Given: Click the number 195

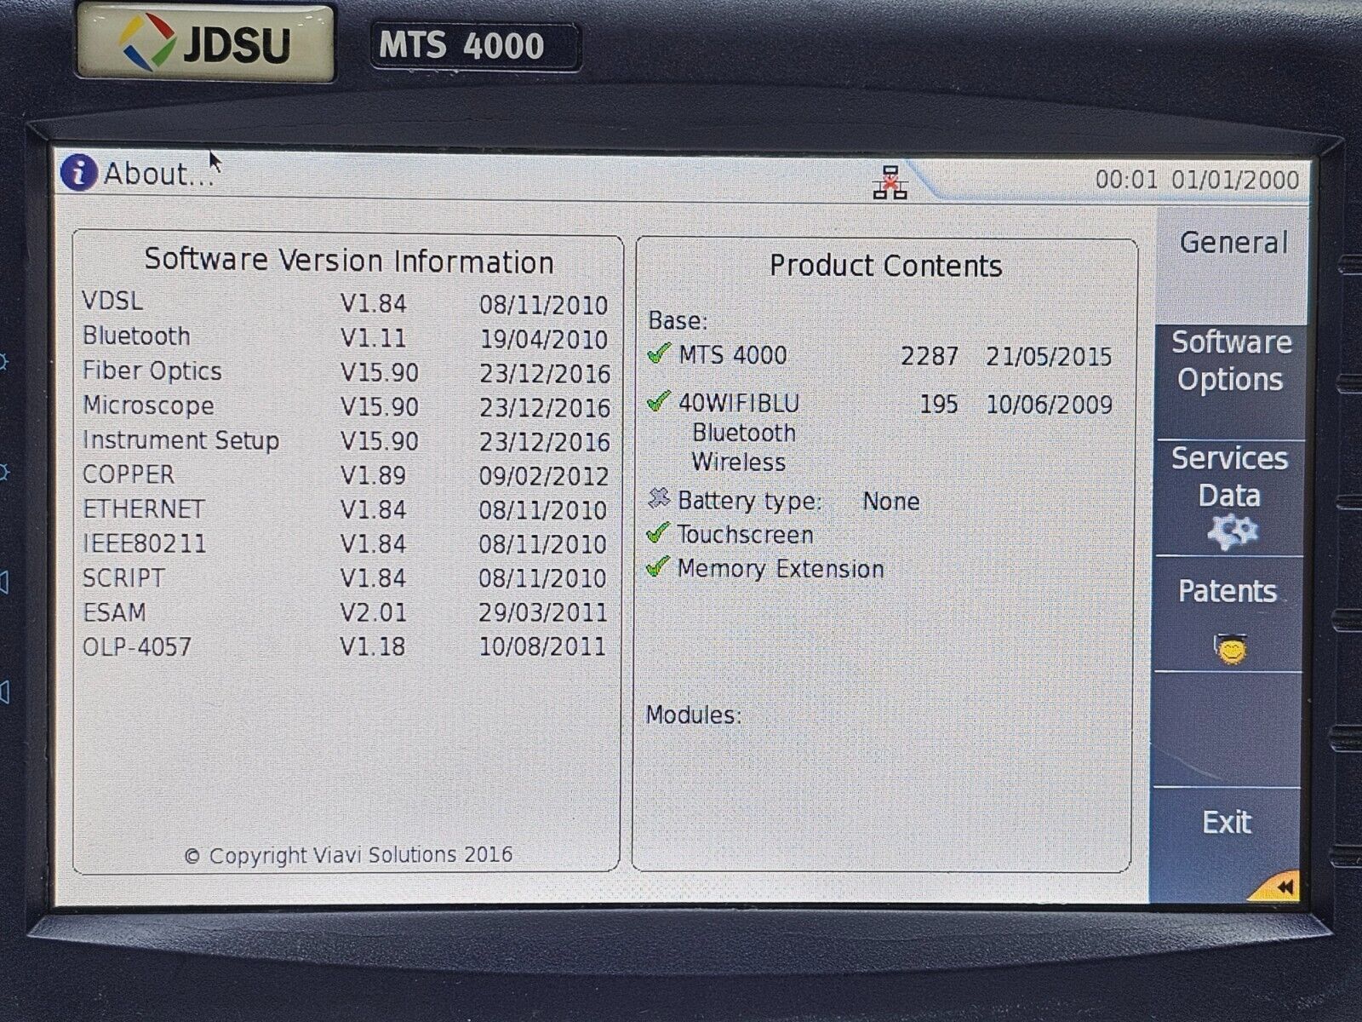Looking at the screenshot, I should 939,404.
